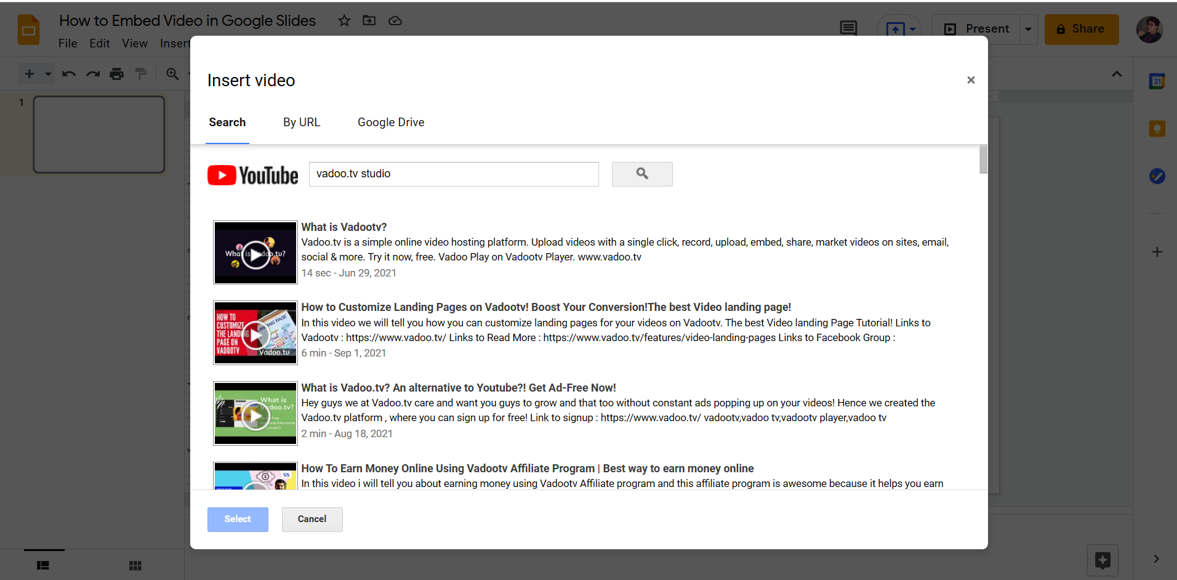This screenshot has height=580, width=1177.
Task: Open the View menu
Action: point(134,43)
